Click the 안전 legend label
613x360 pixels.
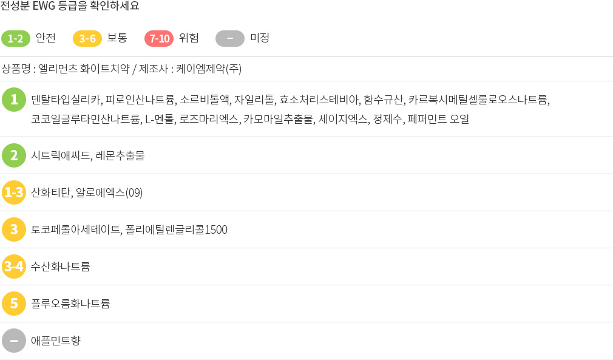click(x=46, y=38)
